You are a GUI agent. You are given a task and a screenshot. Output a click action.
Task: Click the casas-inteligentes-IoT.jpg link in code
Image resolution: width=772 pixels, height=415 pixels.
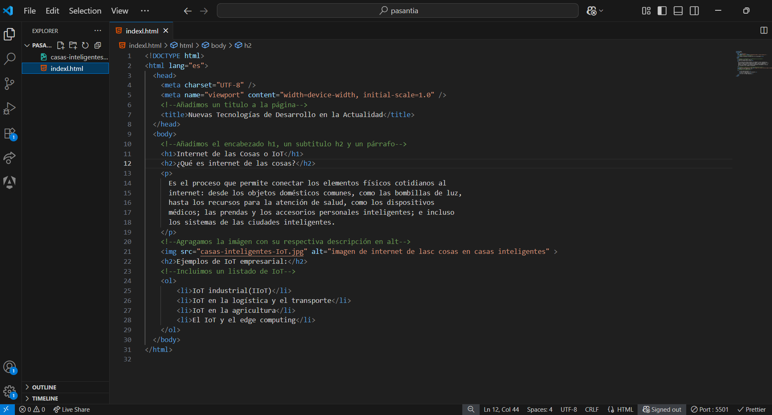[252, 251]
